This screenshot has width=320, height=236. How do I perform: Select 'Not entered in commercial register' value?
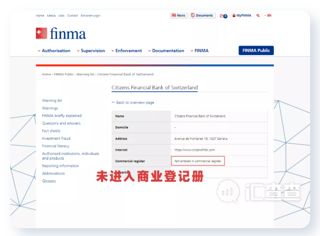[x=198, y=161]
